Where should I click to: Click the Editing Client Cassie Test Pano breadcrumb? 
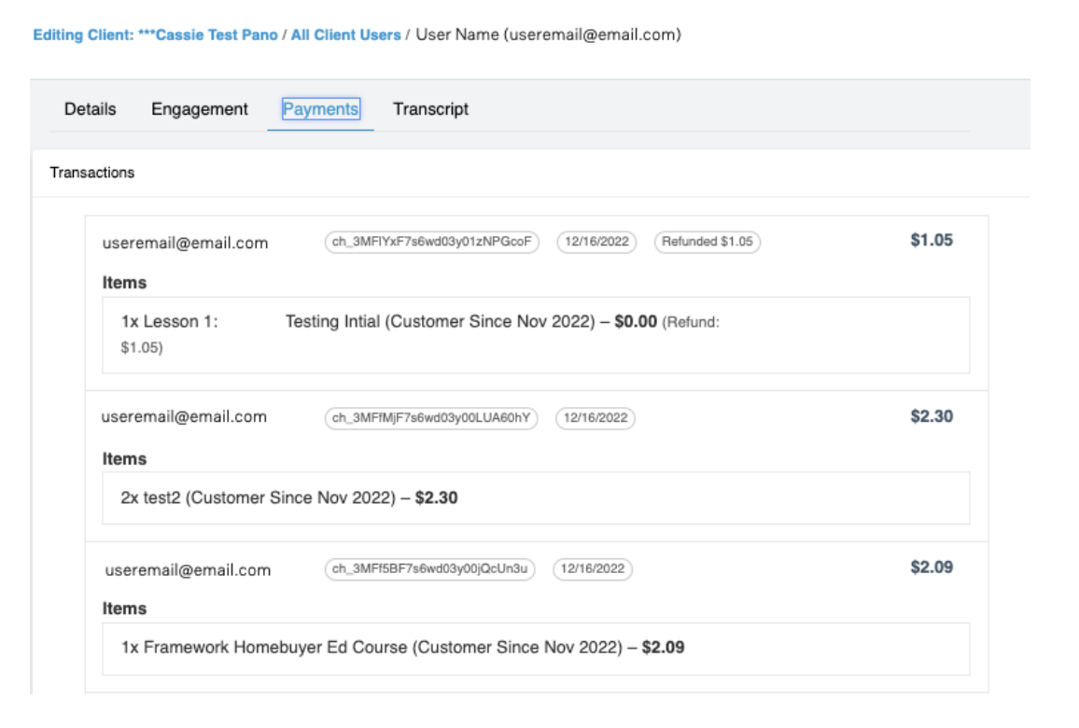click(x=155, y=35)
